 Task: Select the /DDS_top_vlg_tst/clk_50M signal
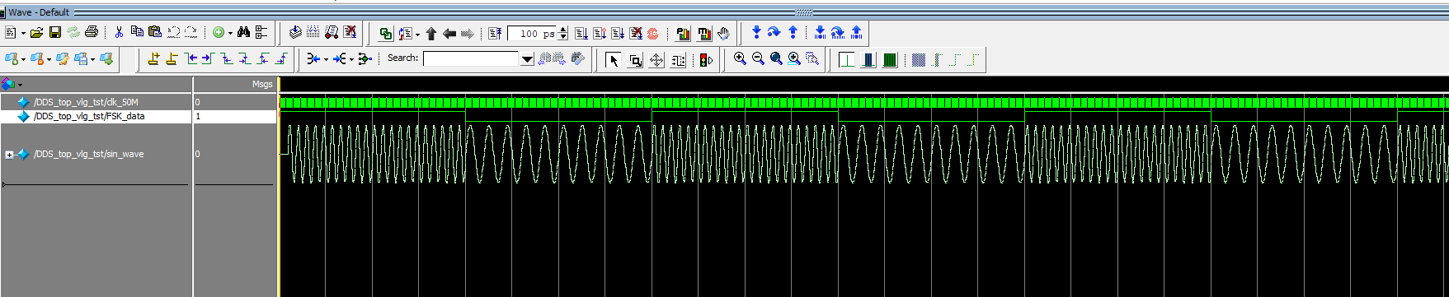click(x=87, y=102)
